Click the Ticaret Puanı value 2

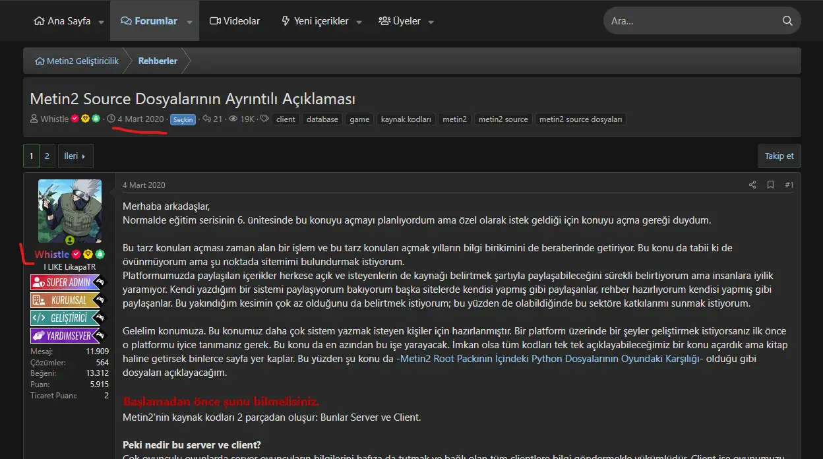(x=107, y=396)
